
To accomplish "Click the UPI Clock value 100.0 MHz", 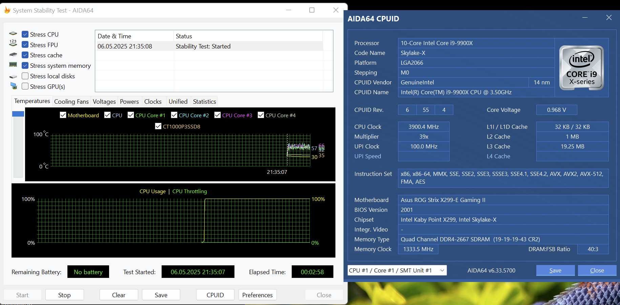I will [423, 146].
